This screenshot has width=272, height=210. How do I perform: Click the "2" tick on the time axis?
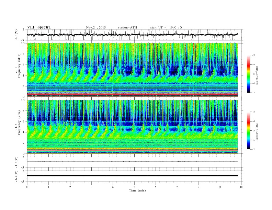click(70, 187)
